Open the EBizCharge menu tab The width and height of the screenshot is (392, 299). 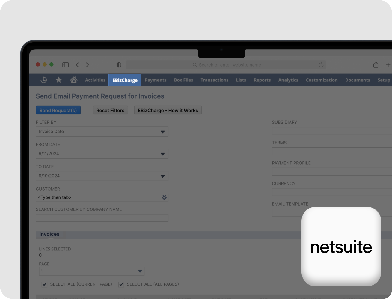coord(125,80)
